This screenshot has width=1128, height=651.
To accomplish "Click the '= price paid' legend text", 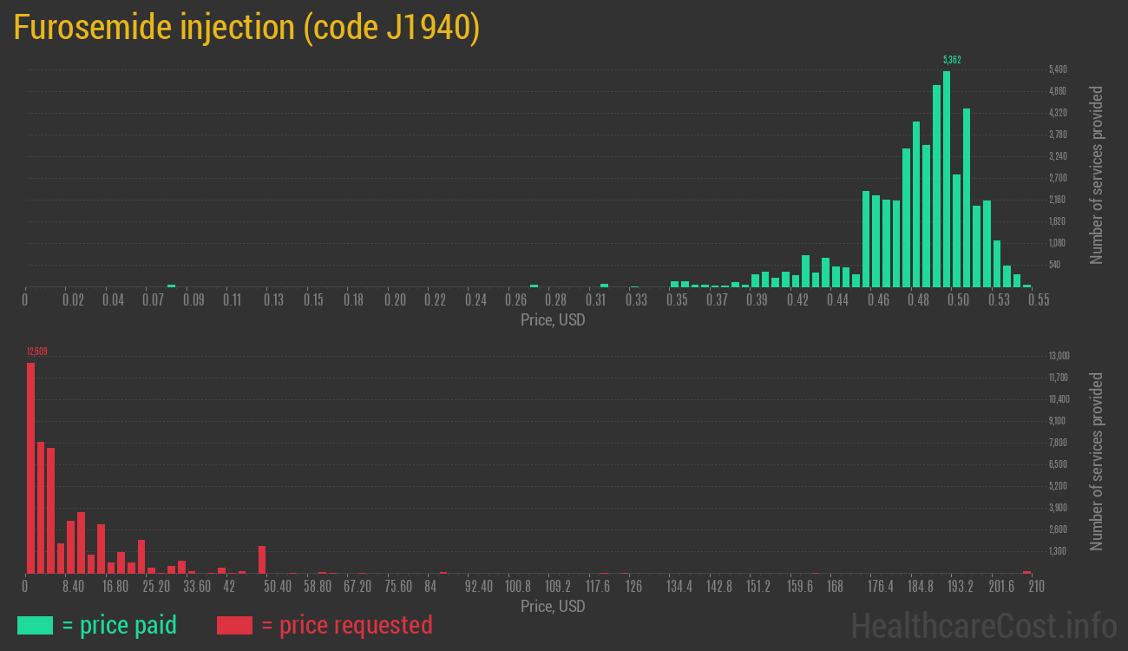I will (120, 625).
